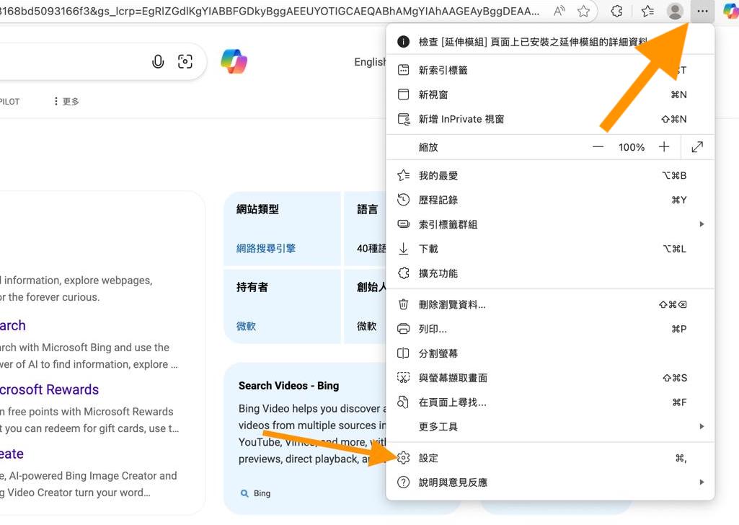739x525 pixels.
Task: Launch Copilot from the top-right corner icon
Action: click(x=731, y=11)
